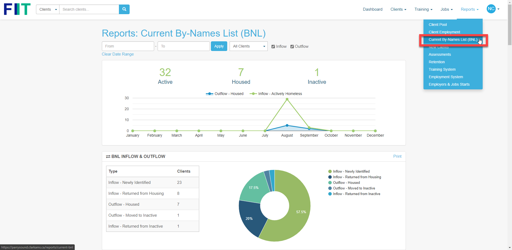Open the All Clients dropdown
The height and width of the screenshot is (250, 512).
(x=249, y=46)
